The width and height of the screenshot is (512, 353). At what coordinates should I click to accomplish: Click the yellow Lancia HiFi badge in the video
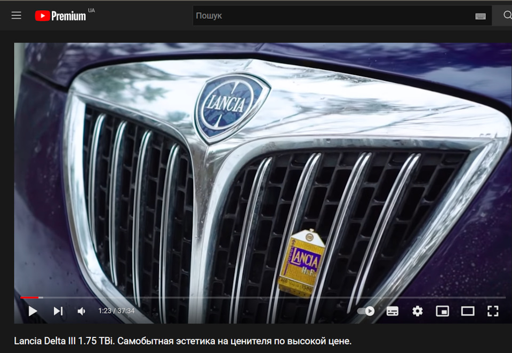point(301,263)
